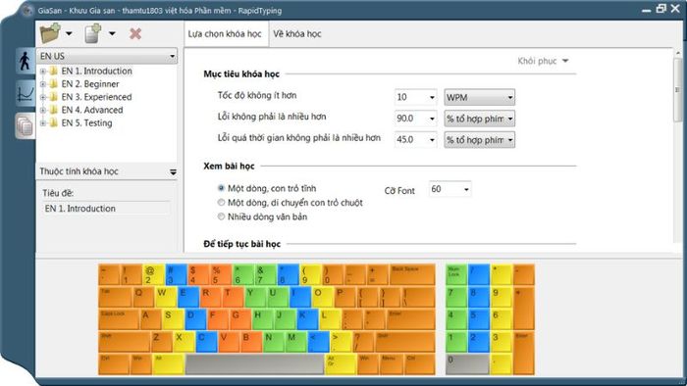This screenshot has width=687, height=386.
Task: Click the Tab key on virtual keyboard
Action: [x=115, y=297]
